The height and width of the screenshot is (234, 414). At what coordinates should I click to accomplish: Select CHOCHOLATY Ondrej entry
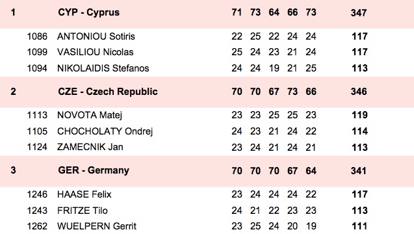(x=105, y=131)
